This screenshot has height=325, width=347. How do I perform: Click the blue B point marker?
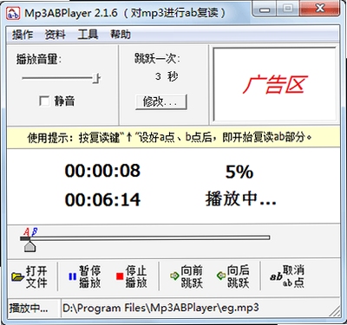point(34,231)
